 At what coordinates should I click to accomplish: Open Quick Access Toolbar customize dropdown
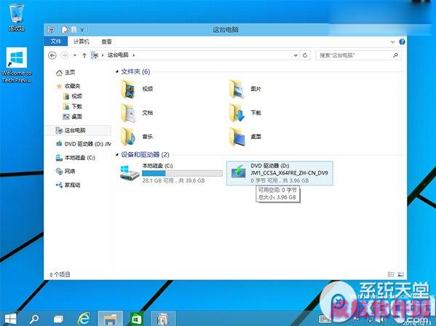82,30
